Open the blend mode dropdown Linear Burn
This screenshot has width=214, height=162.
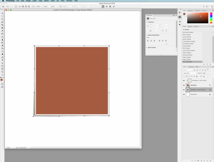coord(190,73)
